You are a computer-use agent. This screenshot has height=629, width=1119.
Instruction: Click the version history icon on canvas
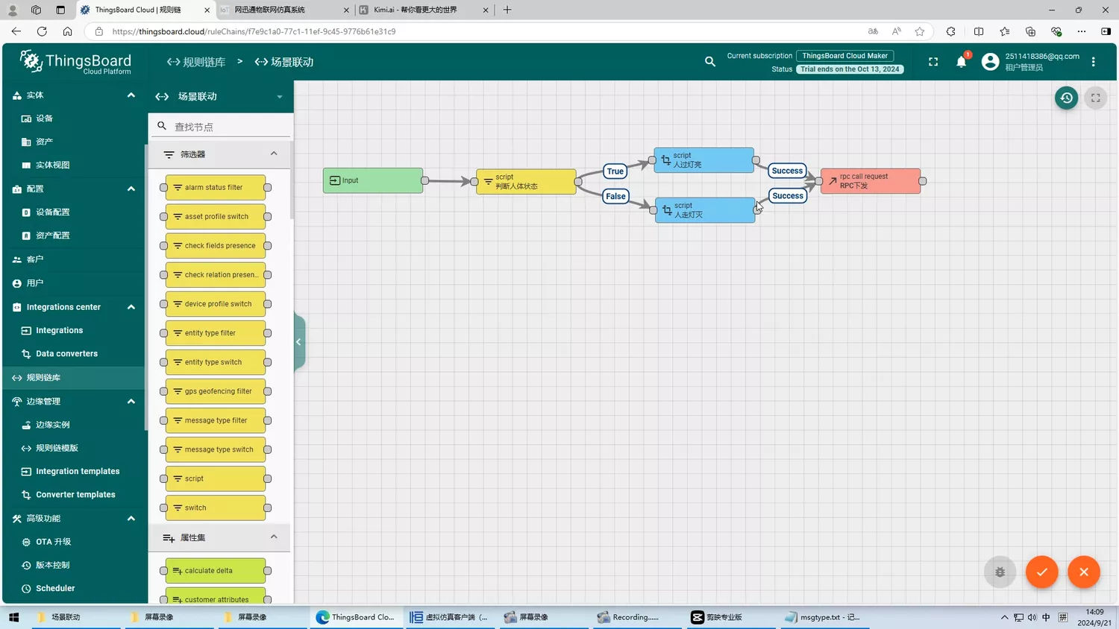1066,98
